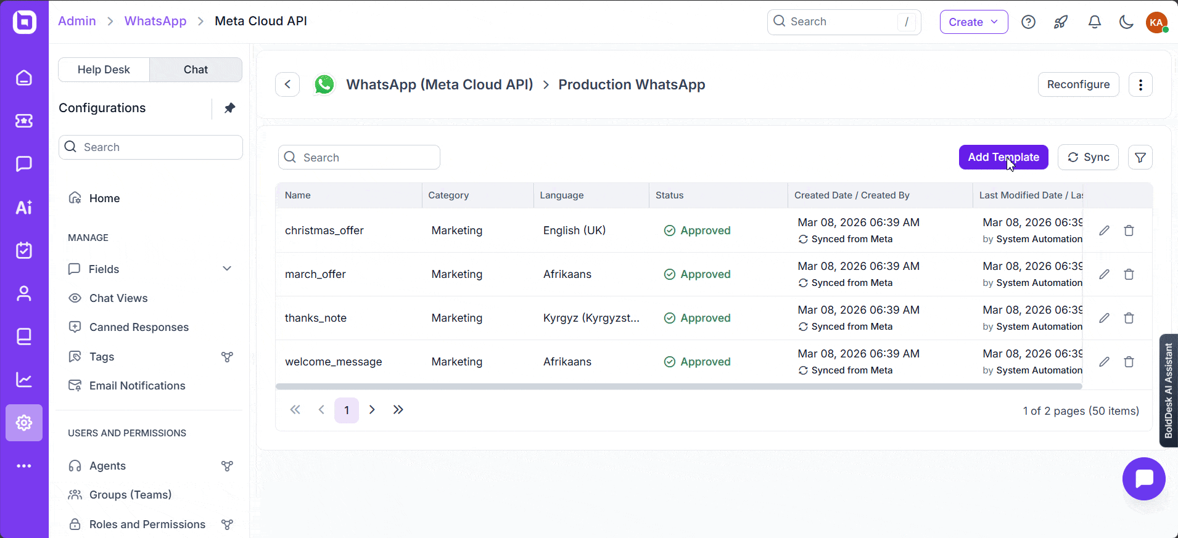Switch to the Help Desk tab

(x=104, y=70)
